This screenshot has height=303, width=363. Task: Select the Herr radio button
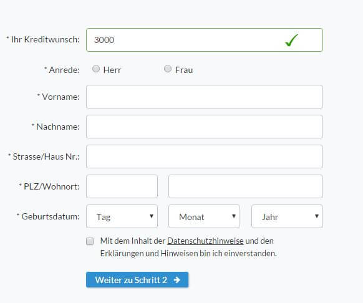click(96, 69)
